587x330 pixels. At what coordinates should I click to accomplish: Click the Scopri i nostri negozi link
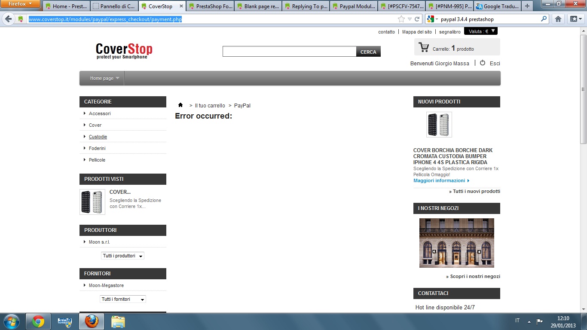[x=473, y=276]
